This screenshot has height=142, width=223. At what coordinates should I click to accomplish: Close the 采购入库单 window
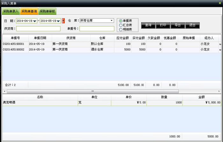coord(220,3)
